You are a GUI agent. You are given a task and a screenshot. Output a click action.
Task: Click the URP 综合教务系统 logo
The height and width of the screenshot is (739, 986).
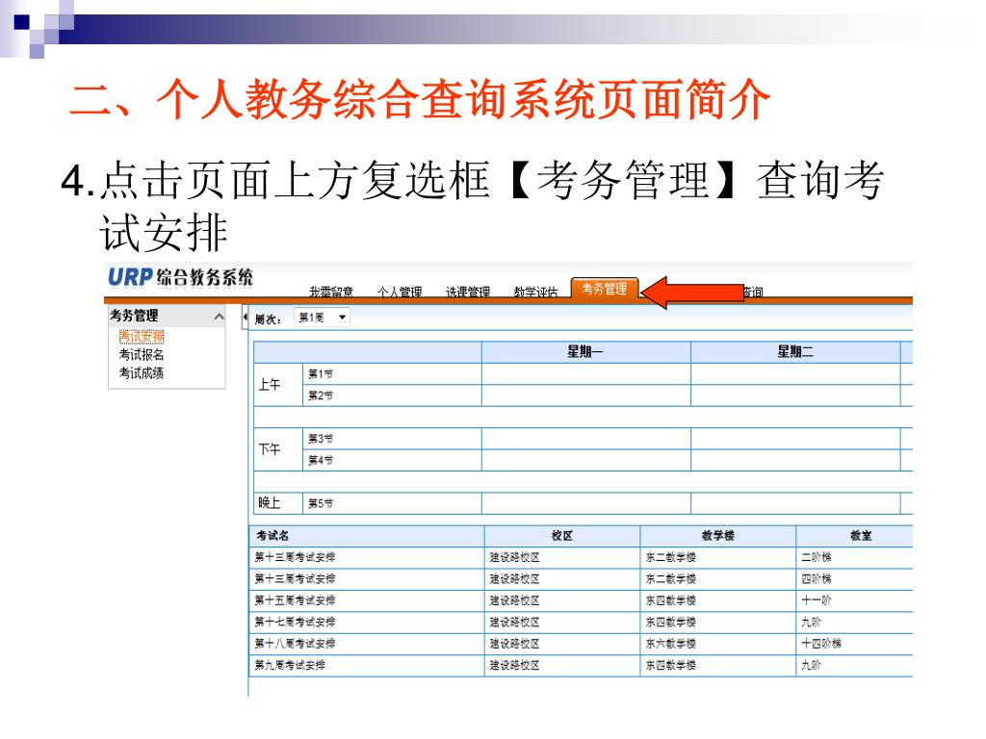click(180, 277)
